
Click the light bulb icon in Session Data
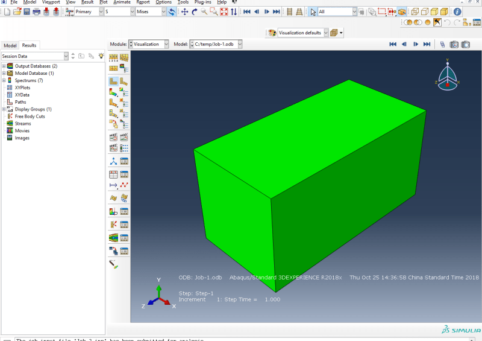click(x=101, y=56)
